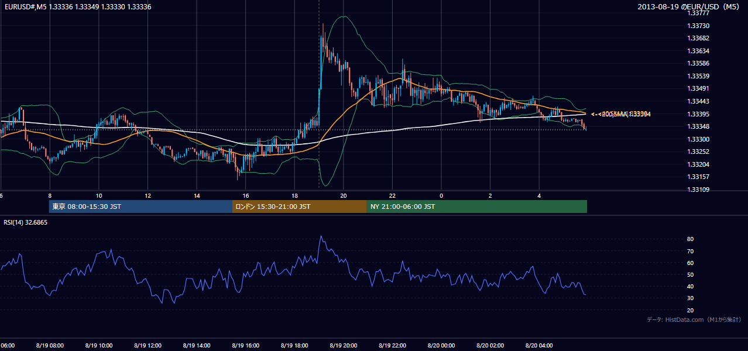Open the HistData.com data source credit
748x351 pixels.
(x=694, y=319)
